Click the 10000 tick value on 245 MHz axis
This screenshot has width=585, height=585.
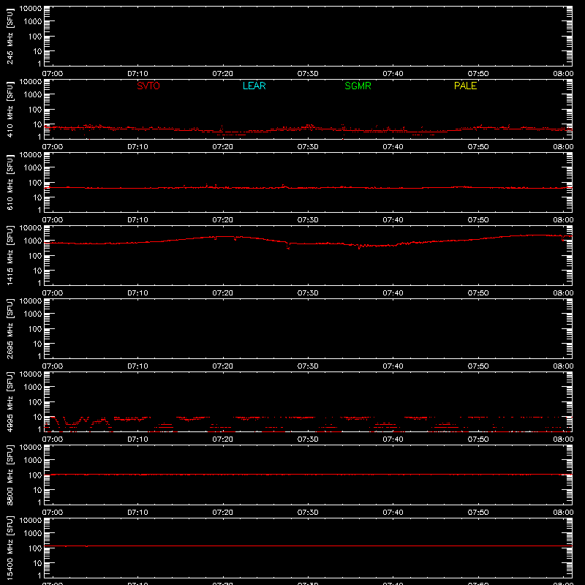pos(31,9)
